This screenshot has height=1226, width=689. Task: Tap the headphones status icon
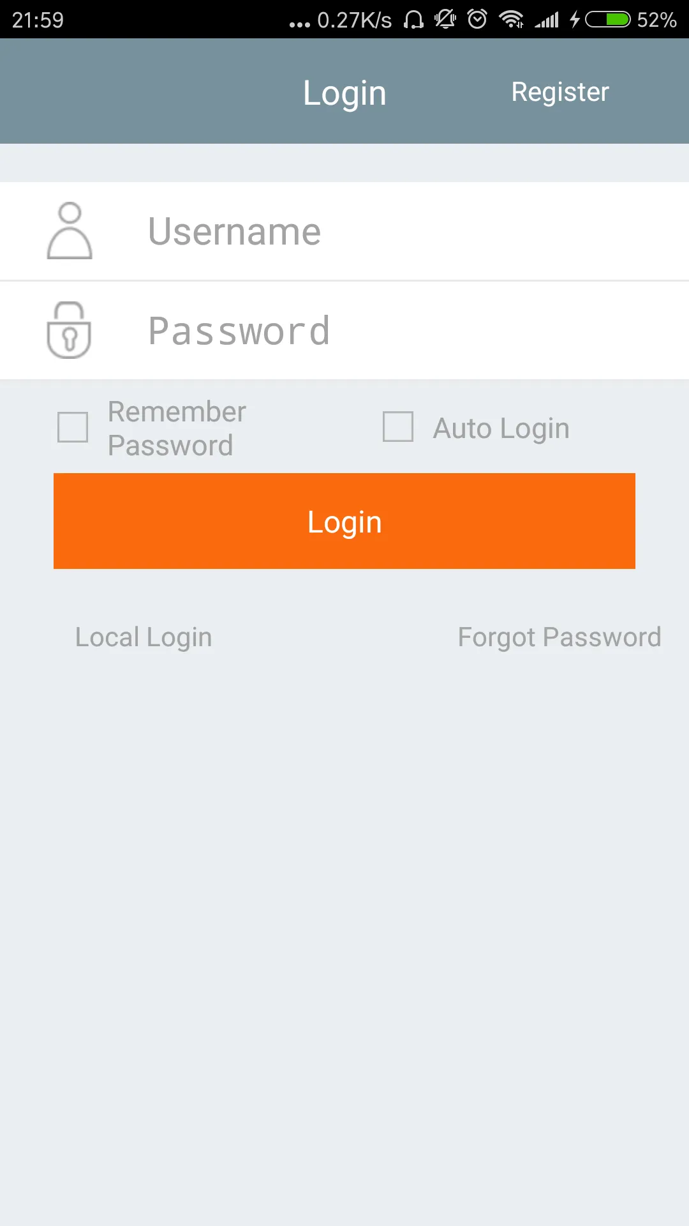click(x=413, y=20)
